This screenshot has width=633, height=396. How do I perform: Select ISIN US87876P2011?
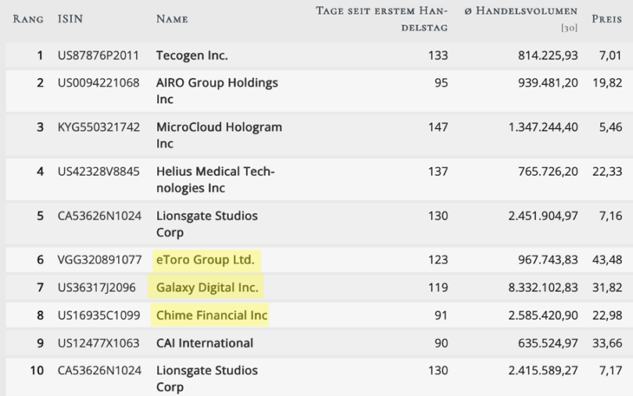pos(98,55)
